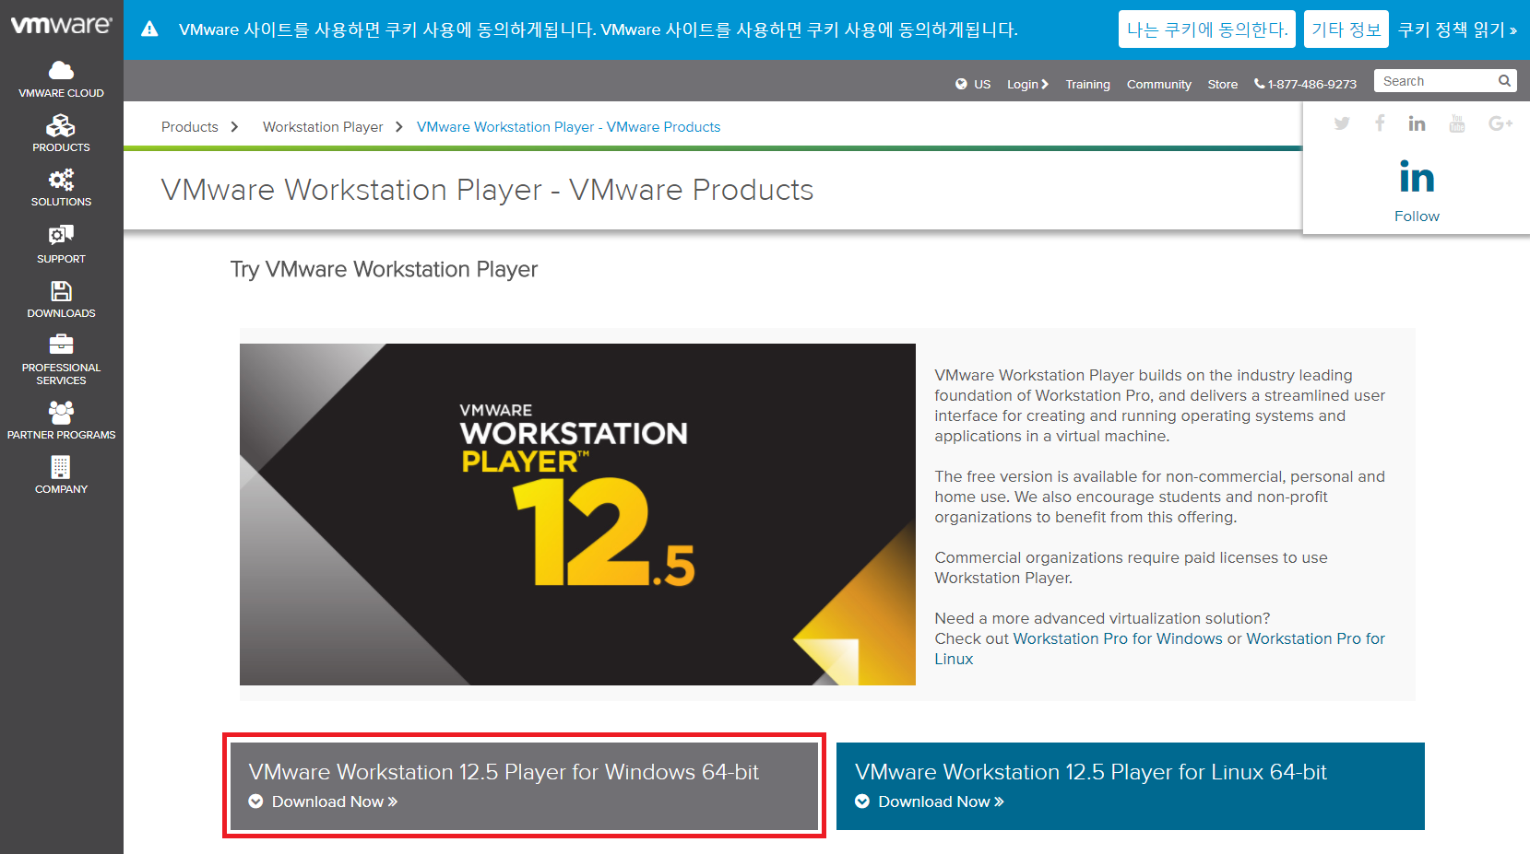Click Linux Download Now circle arrow icon
The width and height of the screenshot is (1530, 854).
862,801
